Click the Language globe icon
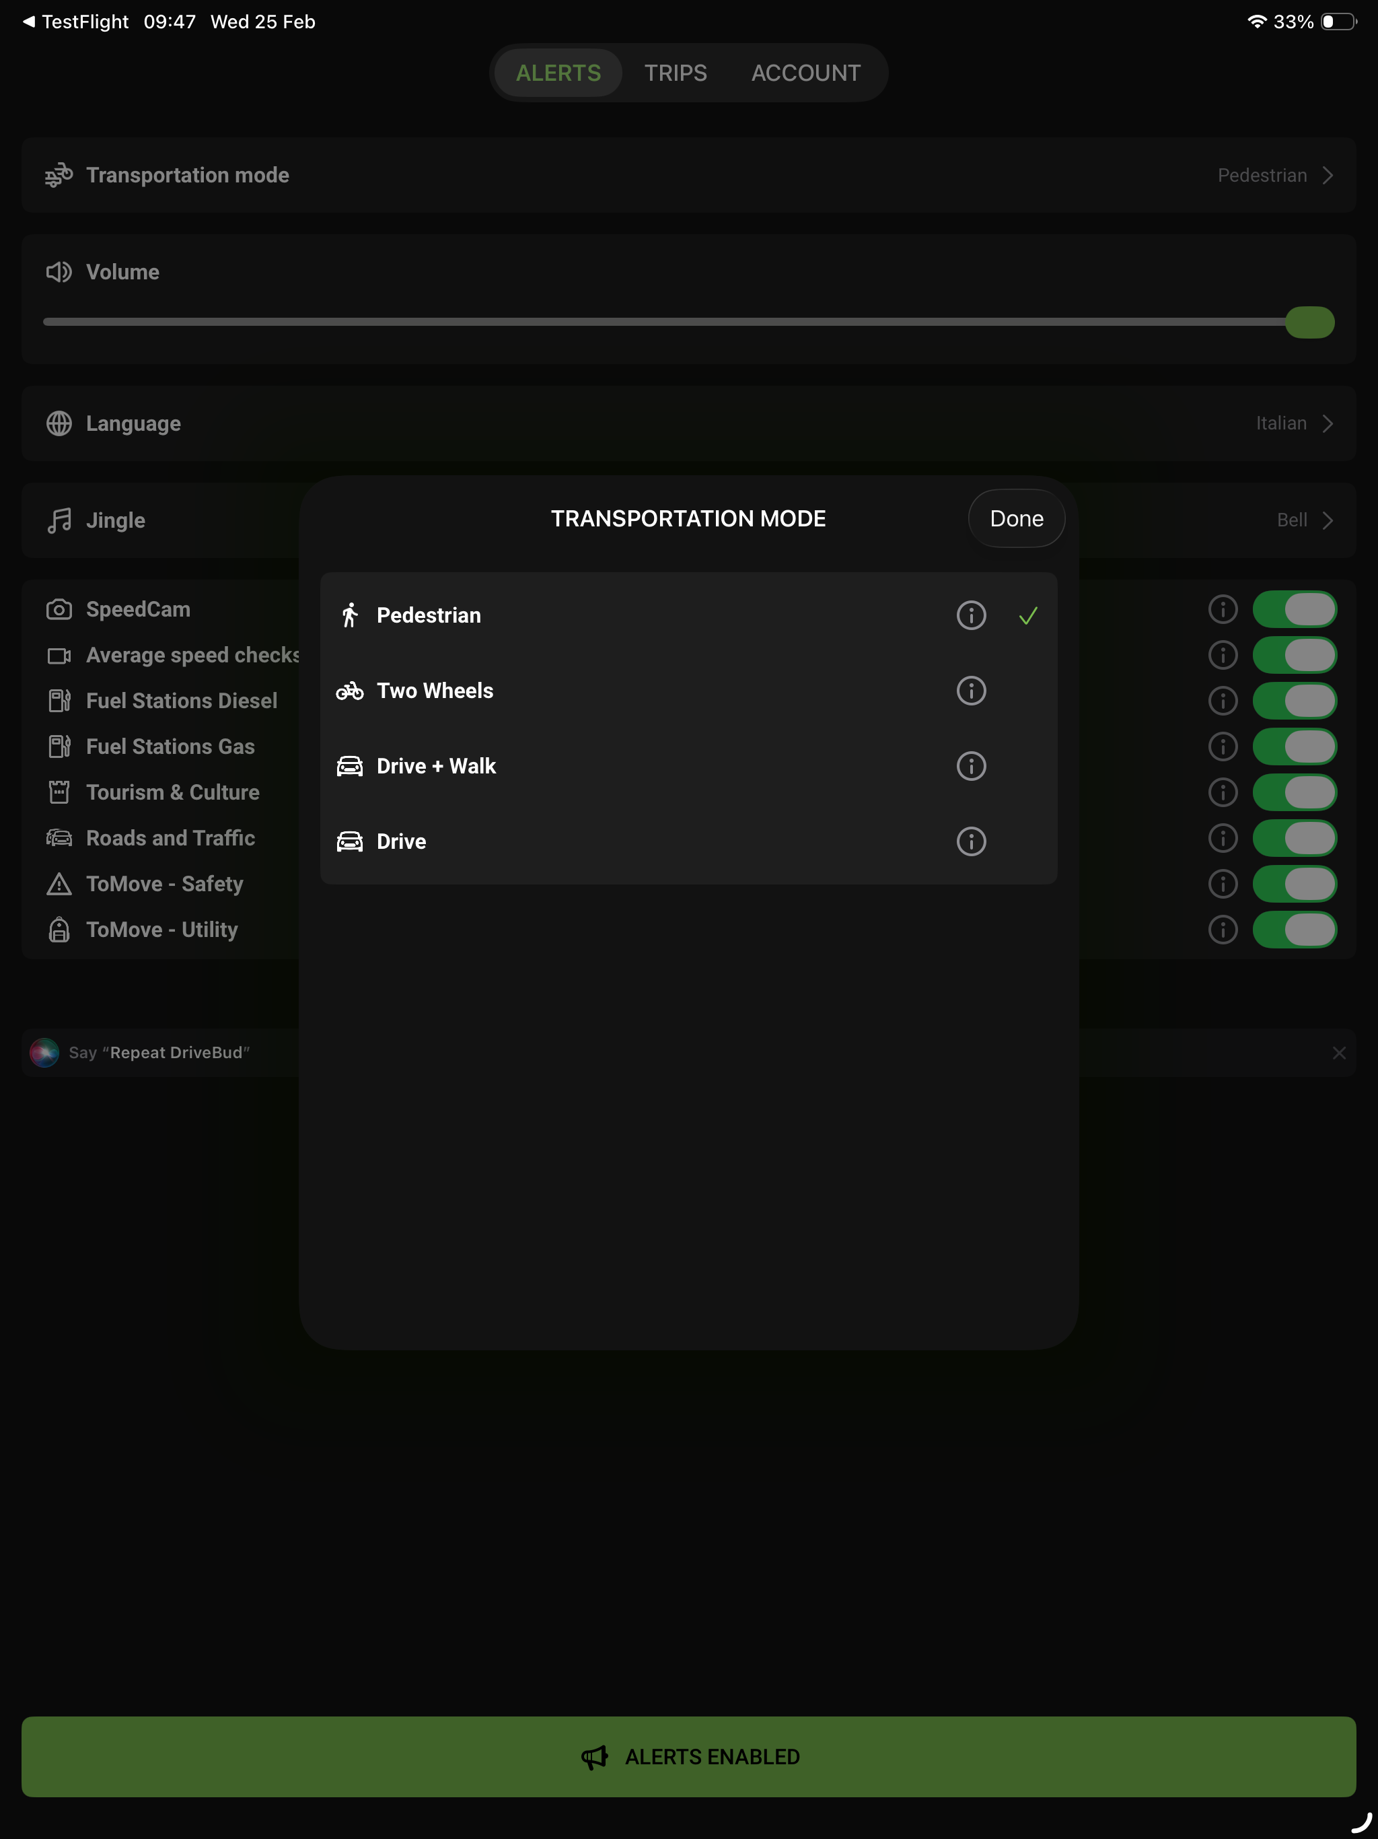 [59, 423]
